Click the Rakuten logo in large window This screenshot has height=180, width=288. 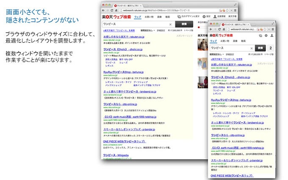point(116,17)
